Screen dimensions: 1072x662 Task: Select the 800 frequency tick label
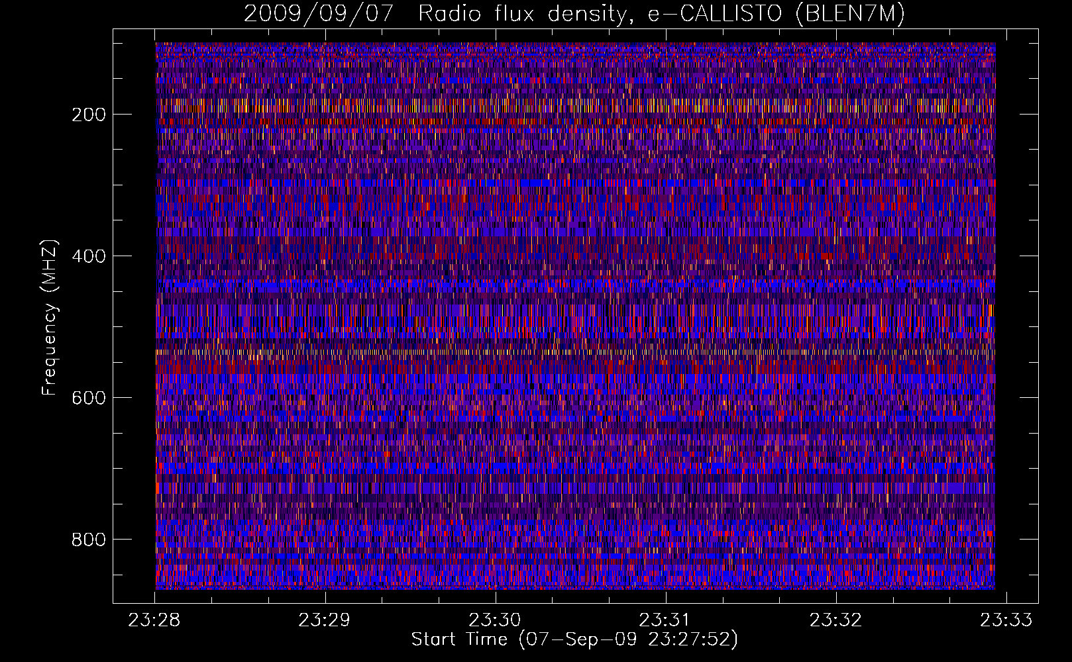click(x=89, y=540)
